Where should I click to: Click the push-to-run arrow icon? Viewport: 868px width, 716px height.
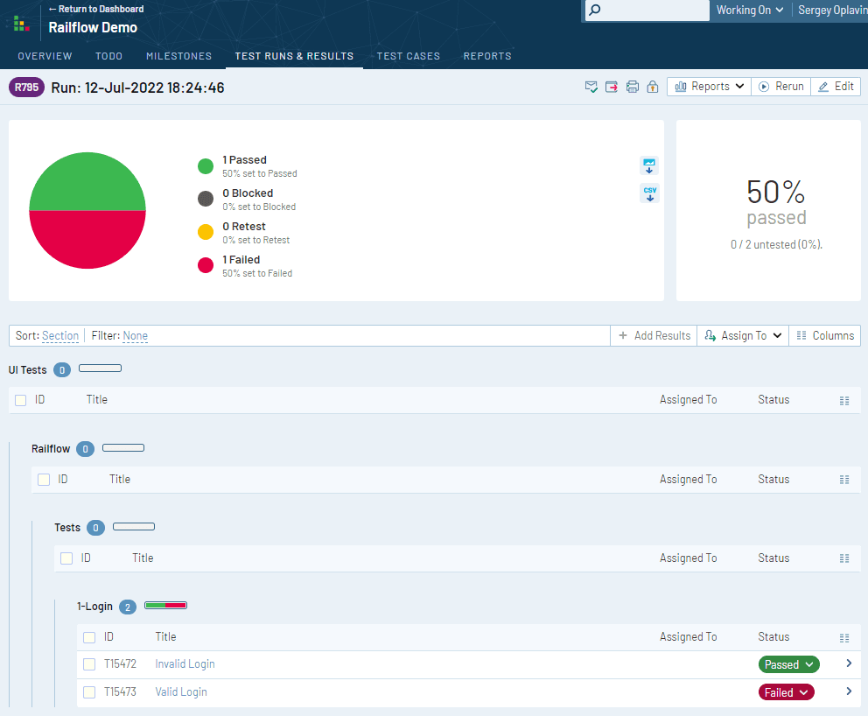tap(612, 86)
